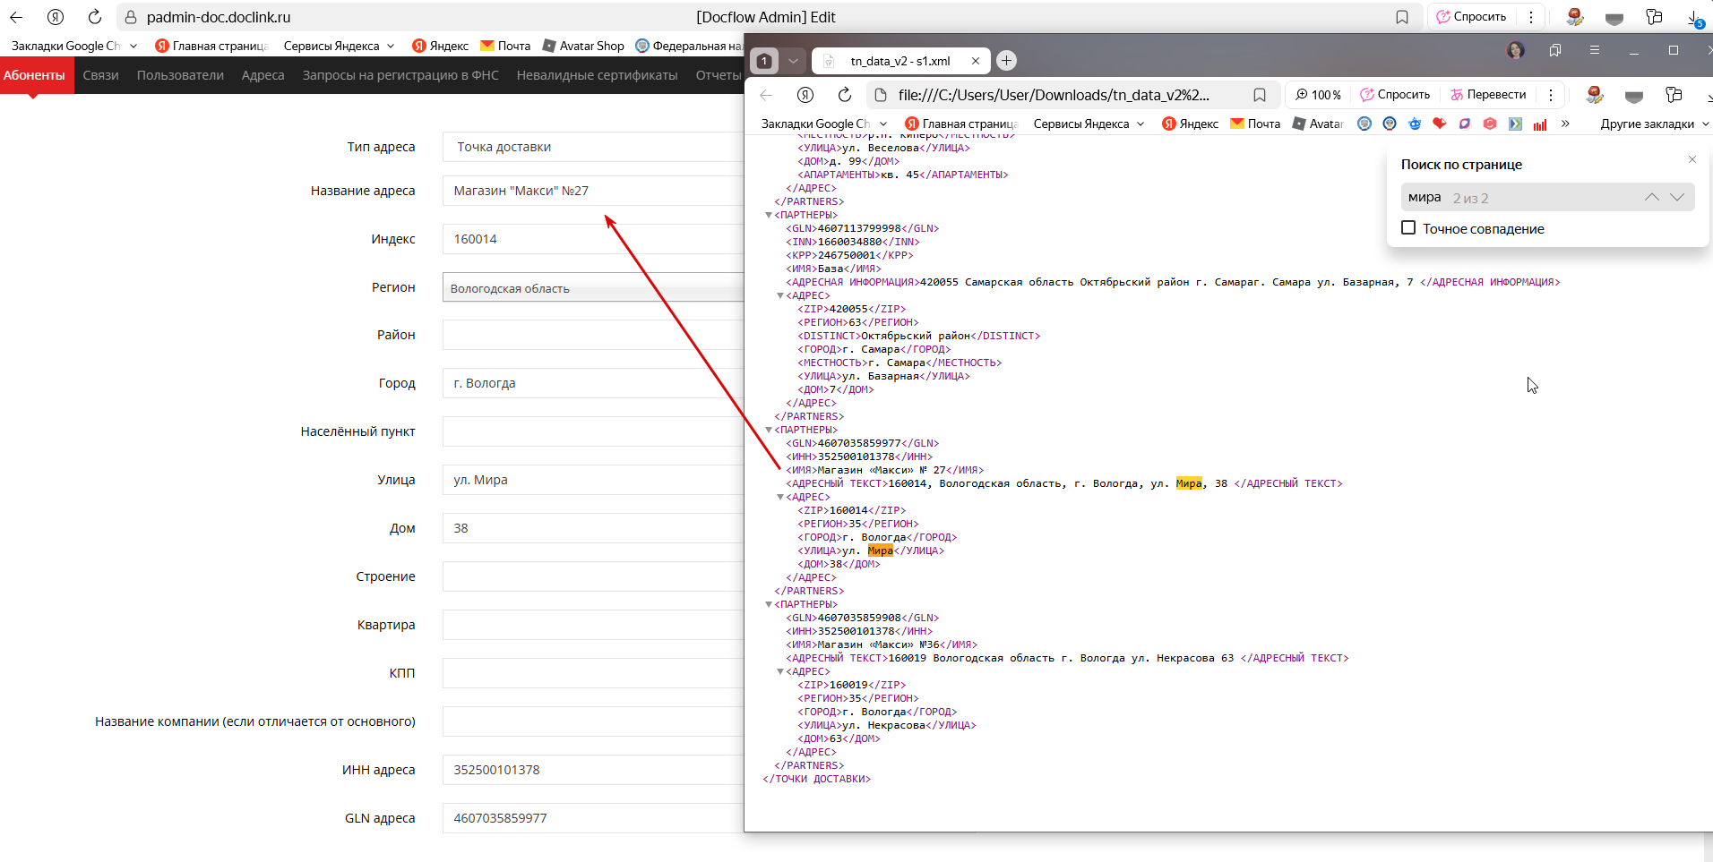1713x862 pixels.
Task: Click the empty КПП input field
Action: [593, 673]
